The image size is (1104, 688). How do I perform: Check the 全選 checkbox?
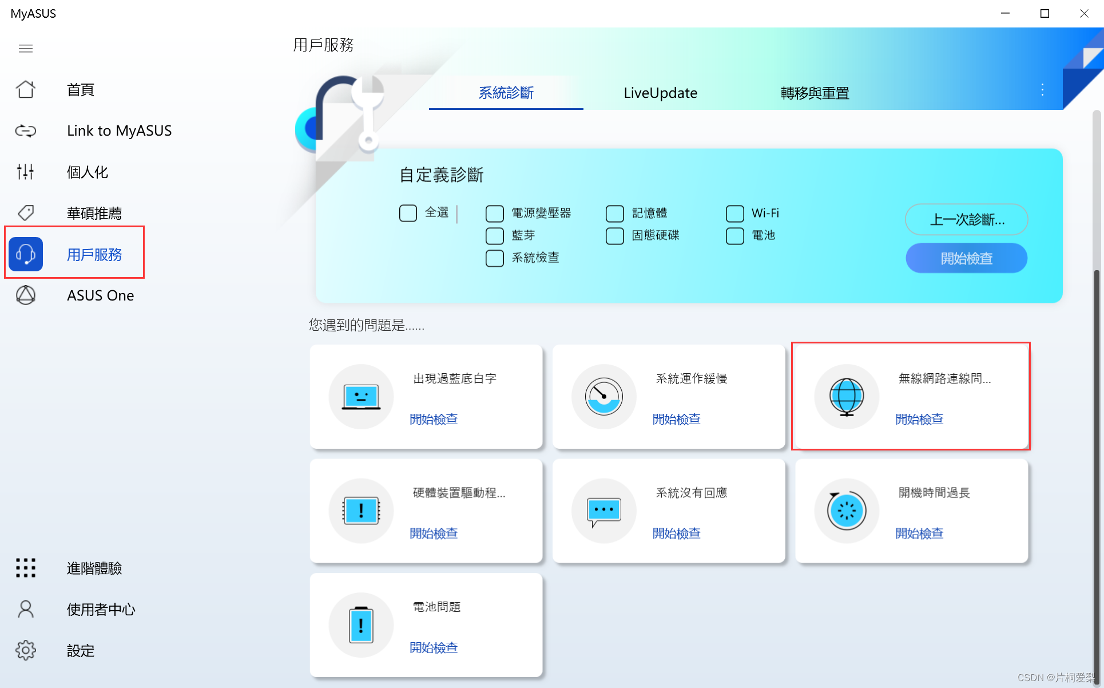click(408, 213)
